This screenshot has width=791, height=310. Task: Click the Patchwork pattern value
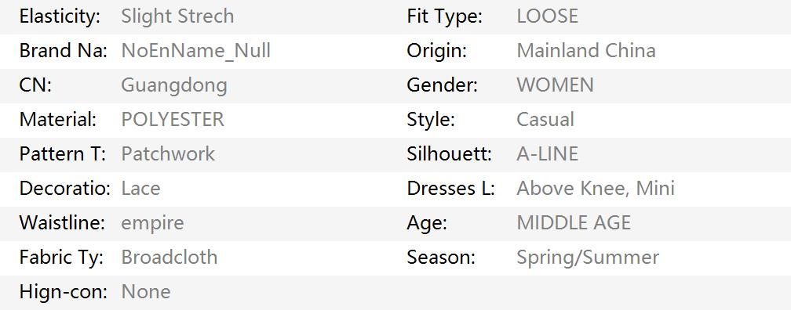click(168, 154)
